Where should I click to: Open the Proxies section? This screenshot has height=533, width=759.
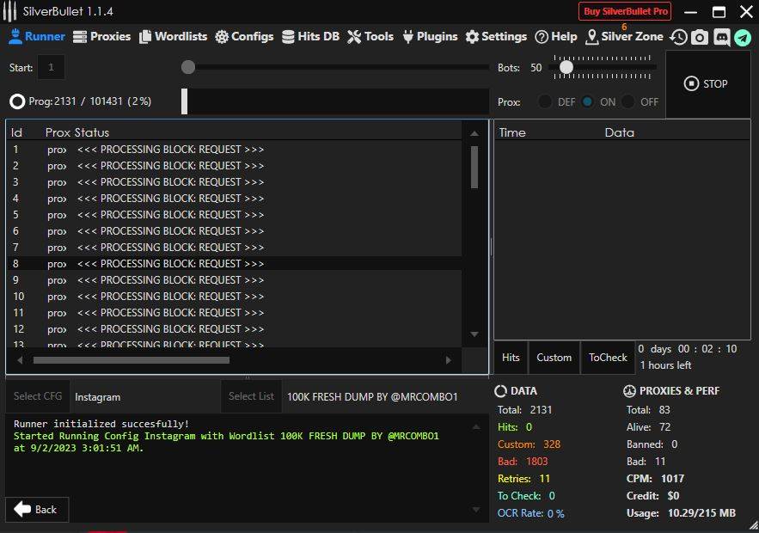point(101,36)
